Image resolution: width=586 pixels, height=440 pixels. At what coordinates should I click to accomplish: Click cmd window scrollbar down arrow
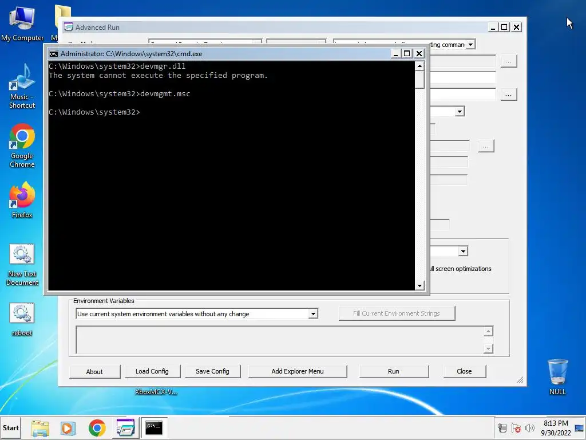coord(419,285)
